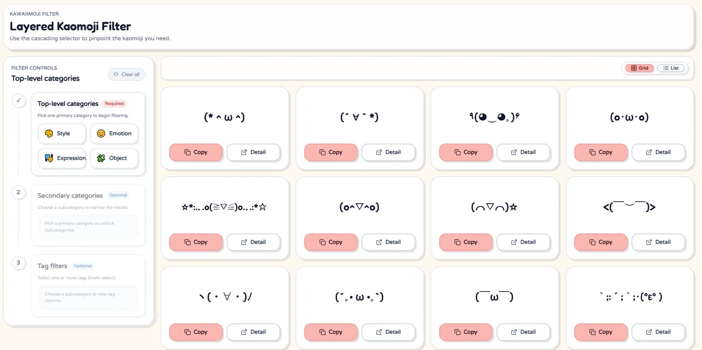
Task: Select the Style category with palette icon
Action: 49,134
